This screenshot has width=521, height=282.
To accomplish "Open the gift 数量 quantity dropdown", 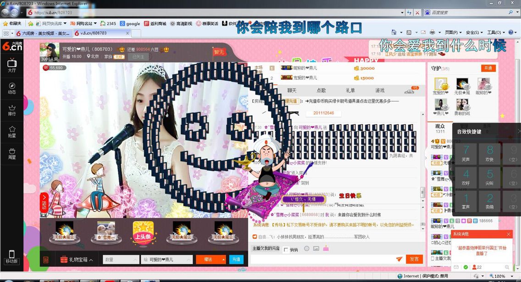I will [x=121, y=260].
